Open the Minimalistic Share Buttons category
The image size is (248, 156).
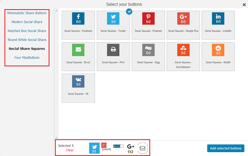point(27,13)
